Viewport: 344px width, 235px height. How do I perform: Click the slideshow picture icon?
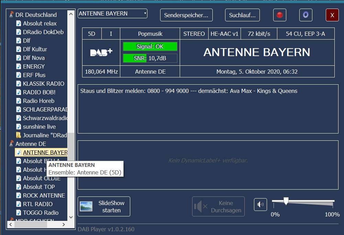point(86,206)
